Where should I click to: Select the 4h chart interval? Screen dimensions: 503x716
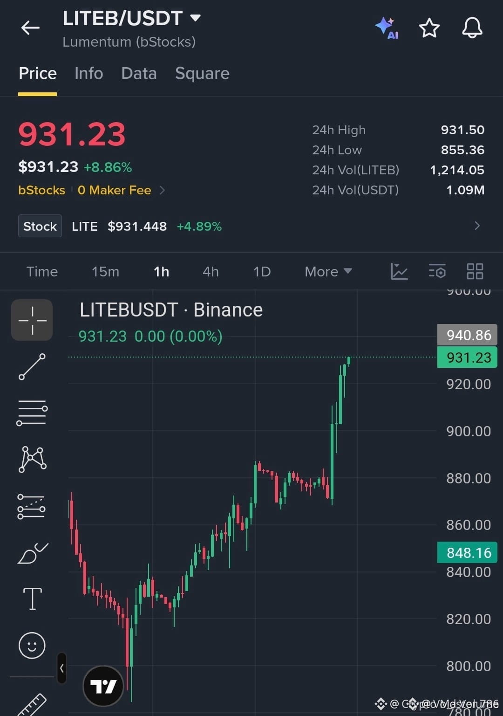pyautogui.click(x=211, y=271)
